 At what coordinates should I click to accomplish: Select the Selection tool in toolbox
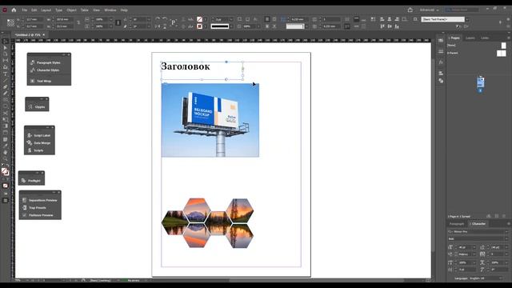click(x=6, y=42)
